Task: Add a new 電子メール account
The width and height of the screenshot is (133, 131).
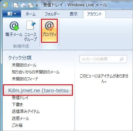Action: [x=14, y=29]
